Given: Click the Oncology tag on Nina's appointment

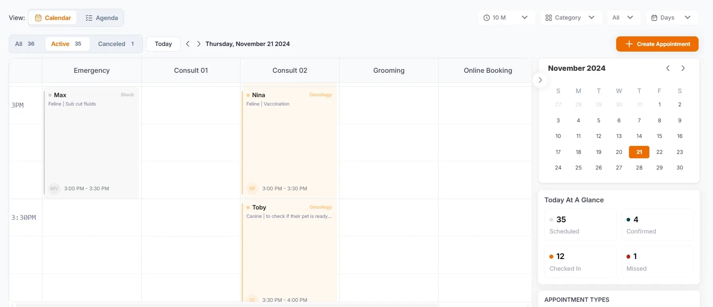Looking at the screenshot, I should click(x=320, y=95).
